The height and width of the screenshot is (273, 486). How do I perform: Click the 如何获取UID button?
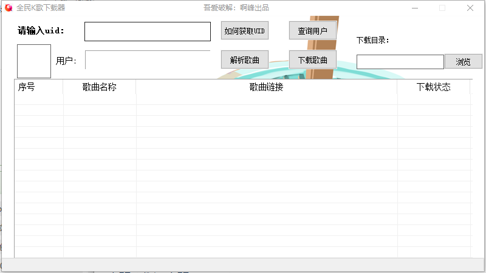click(245, 31)
